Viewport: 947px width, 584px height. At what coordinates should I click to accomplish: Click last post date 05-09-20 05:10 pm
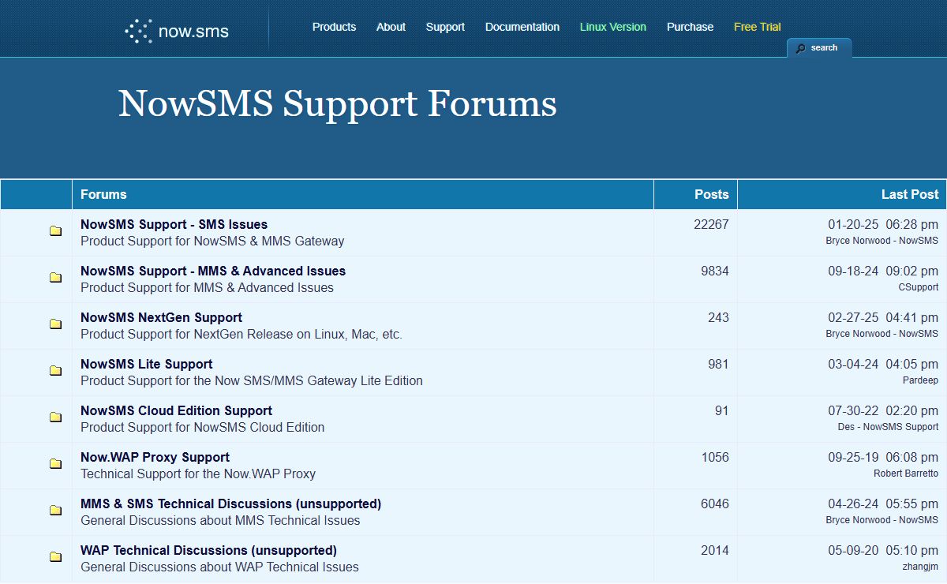pyautogui.click(x=883, y=551)
